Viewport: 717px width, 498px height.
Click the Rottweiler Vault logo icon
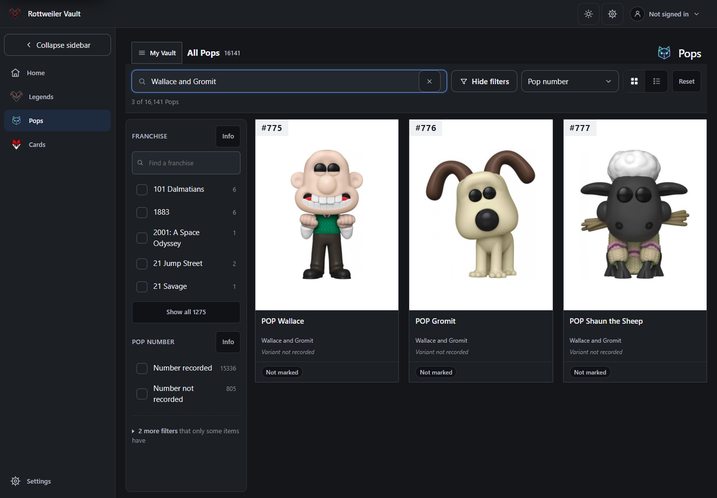(x=15, y=13)
